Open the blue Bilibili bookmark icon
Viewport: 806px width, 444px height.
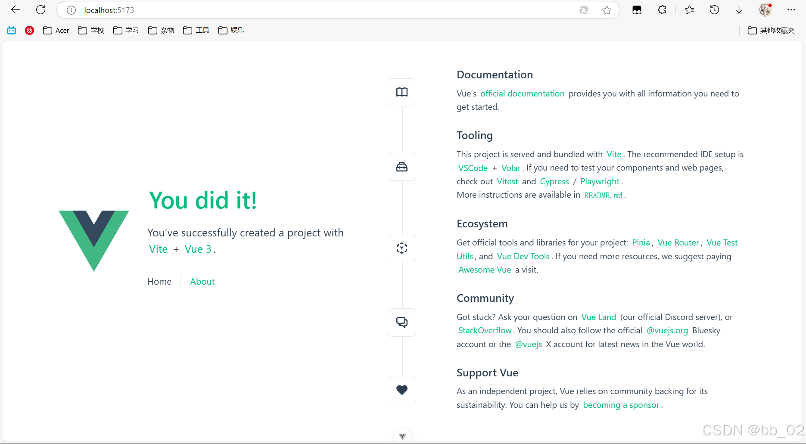[12, 30]
